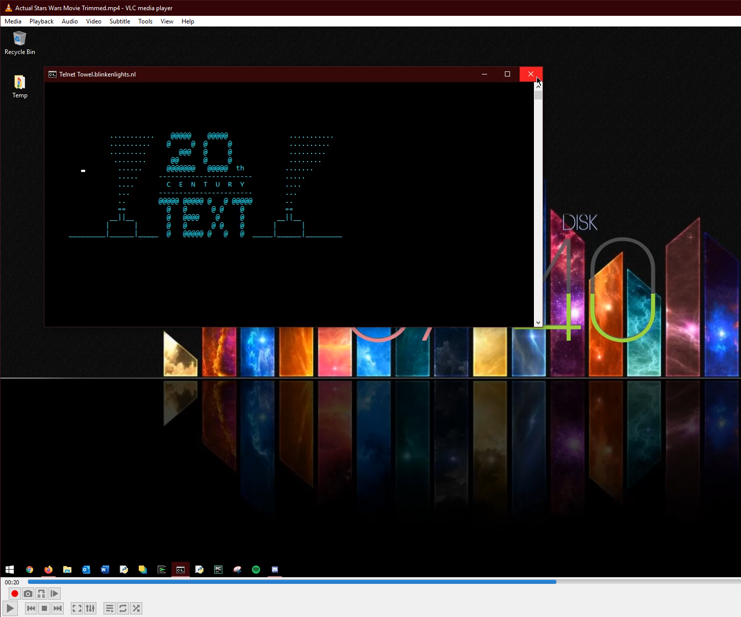Open Outlook from the taskbar
The image size is (741, 617).
(x=86, y=570)
